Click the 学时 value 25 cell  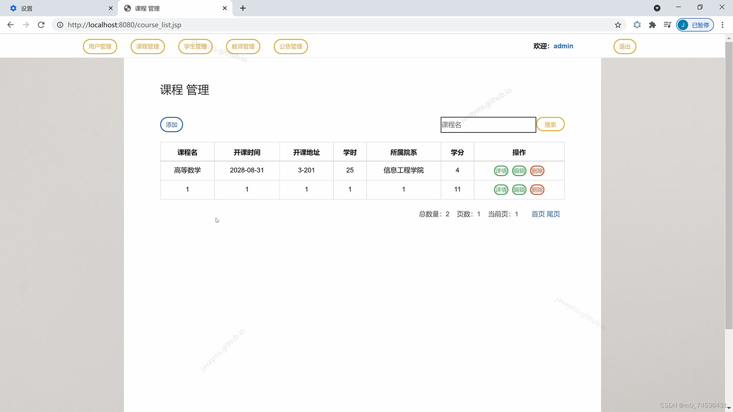350,171
